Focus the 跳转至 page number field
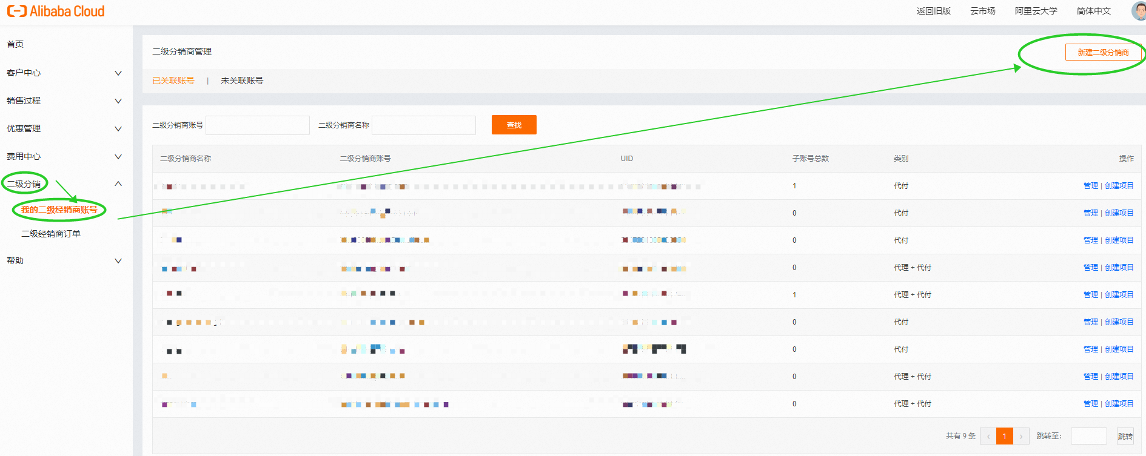This screenshot has height=456, width=1146. pyautogui.click(x=1089, y=436)
